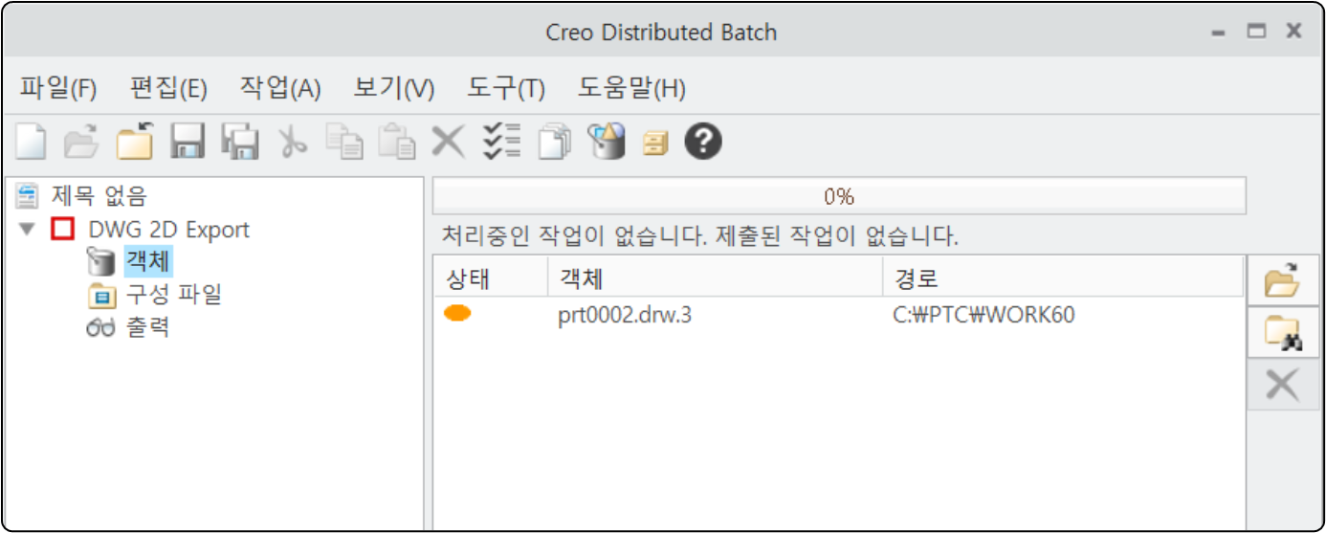Sort by the 경로 column header
The width and height of the screenshot is (1326, 533).
tap(1064, 278)
